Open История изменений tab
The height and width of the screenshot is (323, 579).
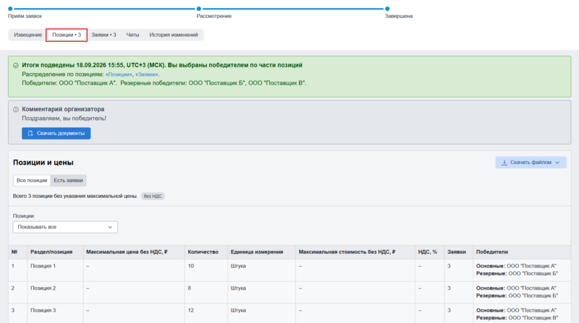point(174,35)
